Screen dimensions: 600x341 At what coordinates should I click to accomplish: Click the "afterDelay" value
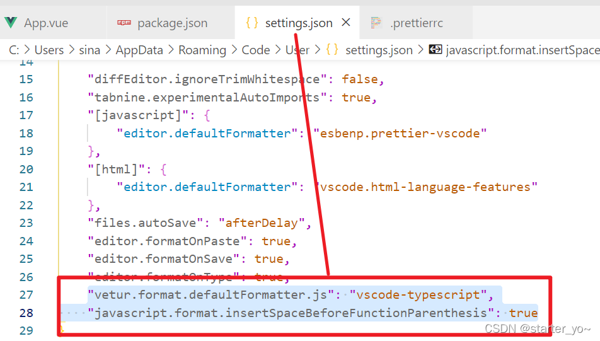point(262,223)
